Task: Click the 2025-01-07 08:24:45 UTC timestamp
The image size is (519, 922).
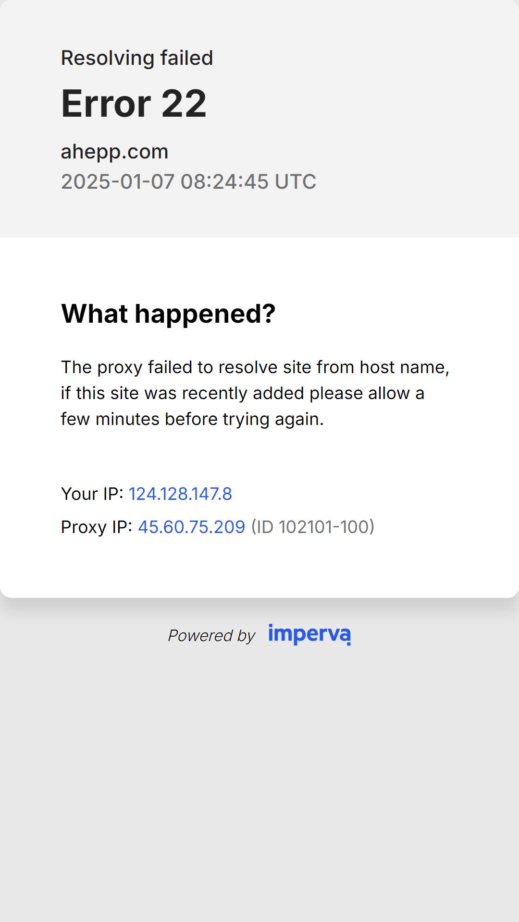Action: coord(188,182)
